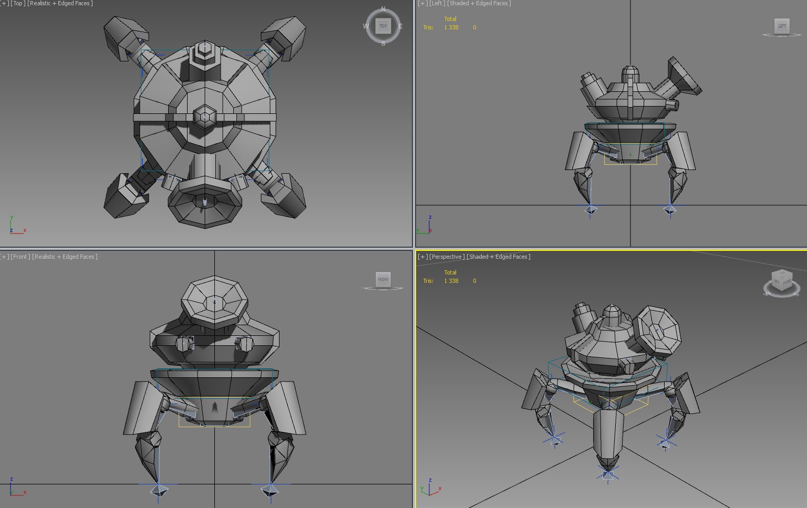Image resolution: width=807 pixels, height=508 pixels.
Task: Open the [Top] view label menu
Action: coord(18,3)
